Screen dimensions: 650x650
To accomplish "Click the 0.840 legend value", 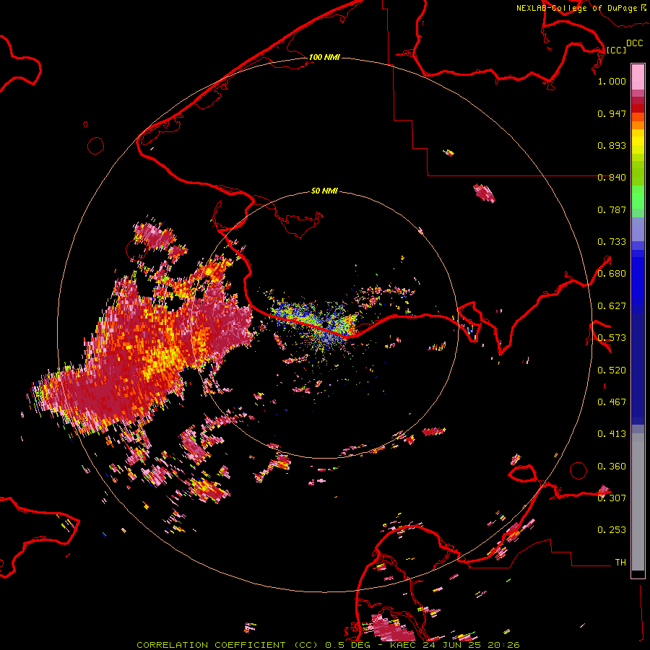I will coord(612,178).
